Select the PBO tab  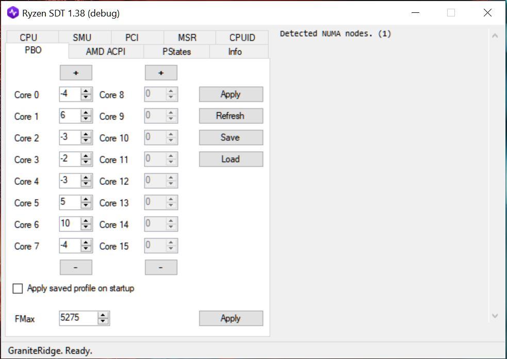37,50
